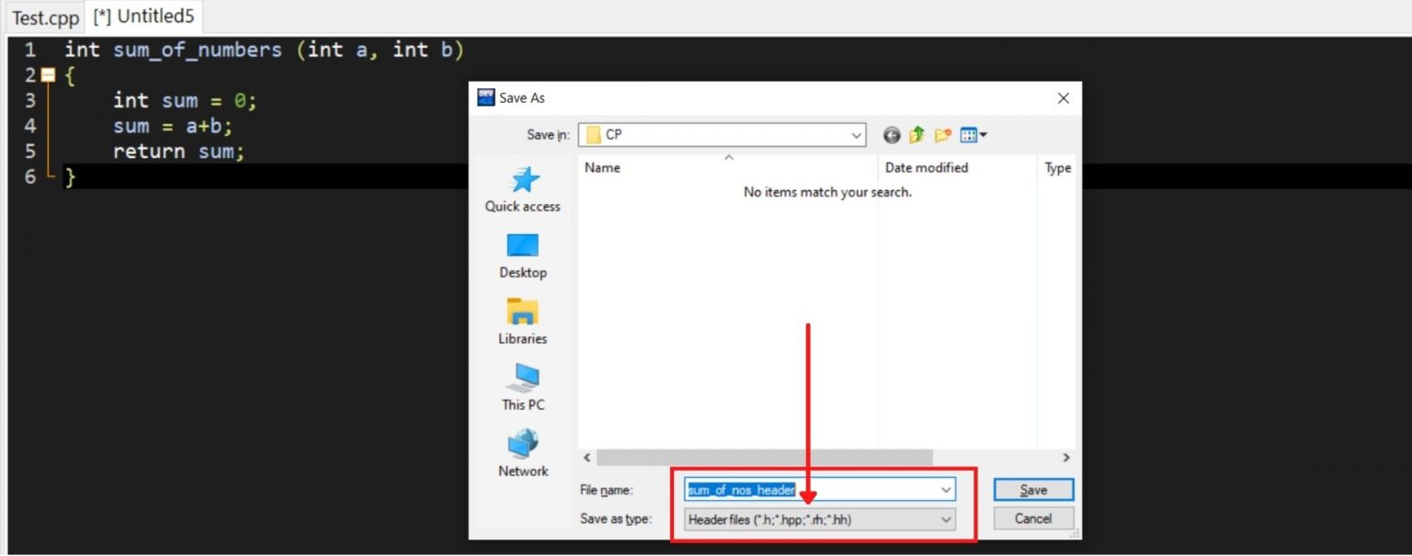This screenshot has width=1412, height=556.
Task: Create a new folder in CP
Action: click(x=942, y=135)
